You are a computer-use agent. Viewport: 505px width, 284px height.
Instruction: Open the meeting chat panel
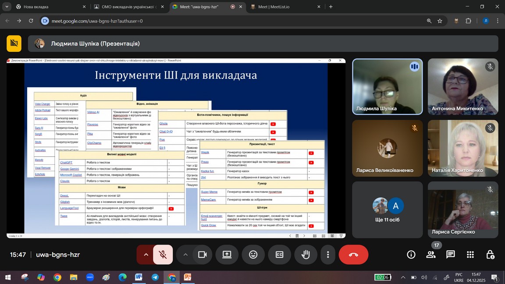[x=450, y=255]
